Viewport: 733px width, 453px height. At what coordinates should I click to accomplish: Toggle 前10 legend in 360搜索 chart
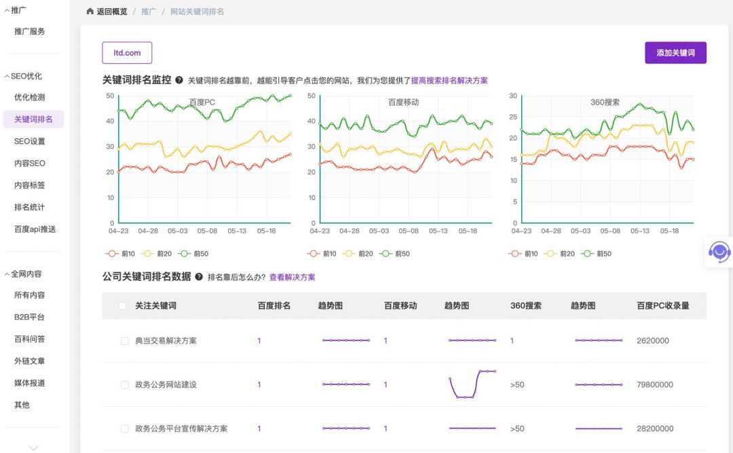click(523, 254)
